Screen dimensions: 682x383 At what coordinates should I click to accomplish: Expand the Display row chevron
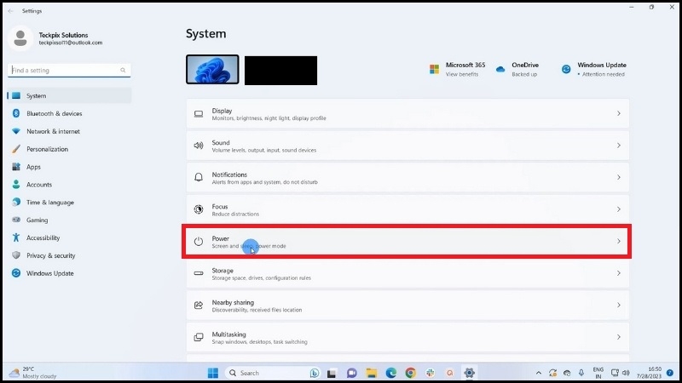coord(618,113)
